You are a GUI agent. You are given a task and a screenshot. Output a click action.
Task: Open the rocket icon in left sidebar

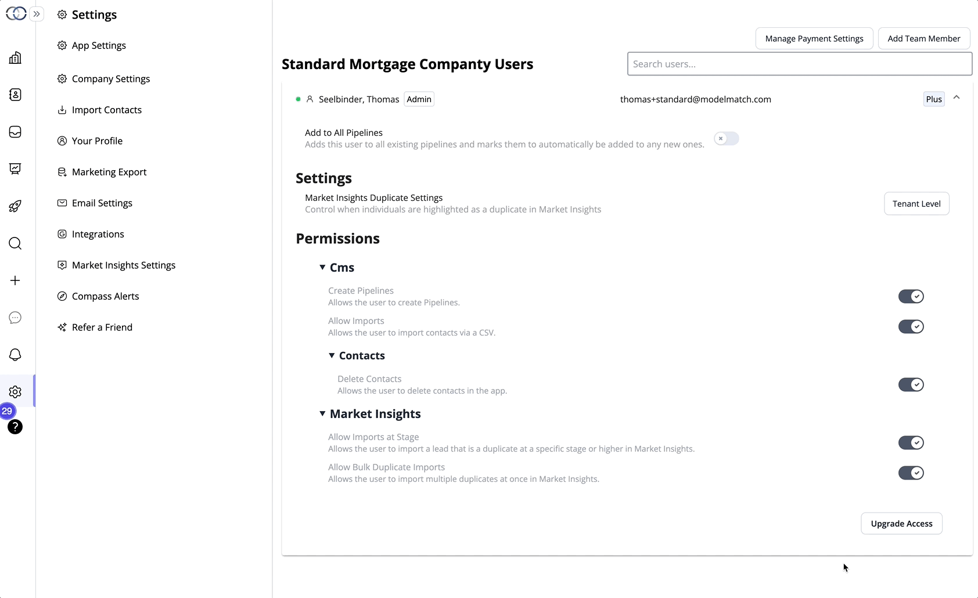click(x=15, y=206)
